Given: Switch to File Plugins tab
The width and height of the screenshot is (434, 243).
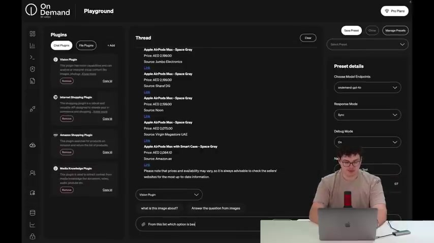Looking at the screenshot, I should 86,46.
